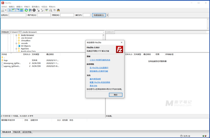
Task: Open the bug report and feature request link
Action: pyautogui.click(x=99, y=71)
